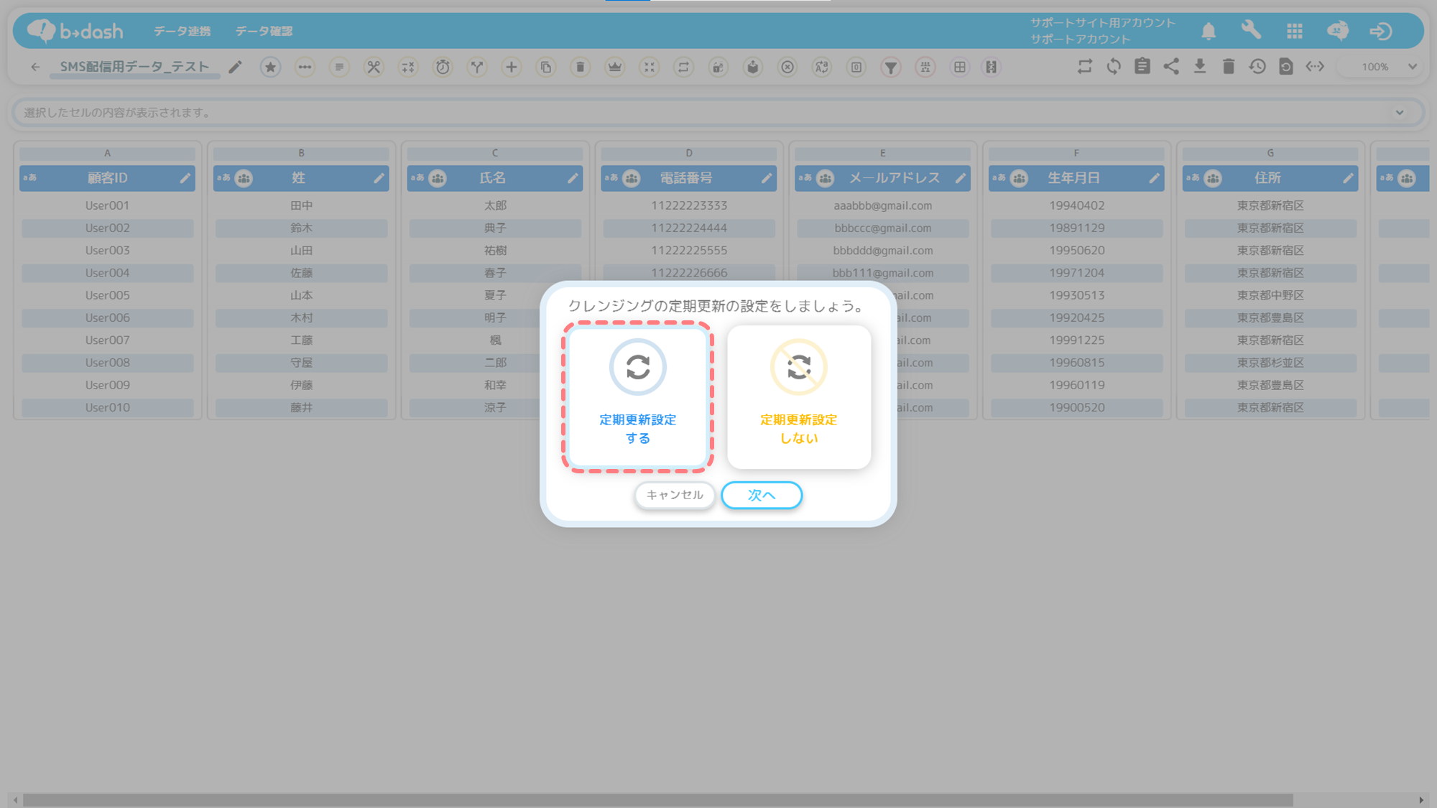
Task: Click the download arrow icon
Action: [x=1199, y=67]
